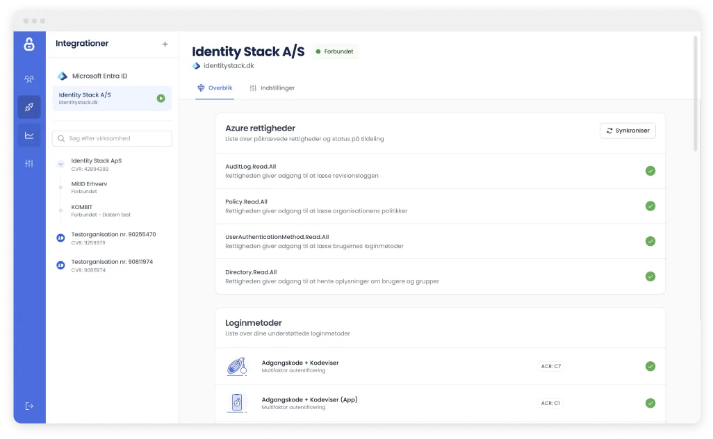
Task: Click the Loginmetoder heading
Action: [x=253, y=323]
